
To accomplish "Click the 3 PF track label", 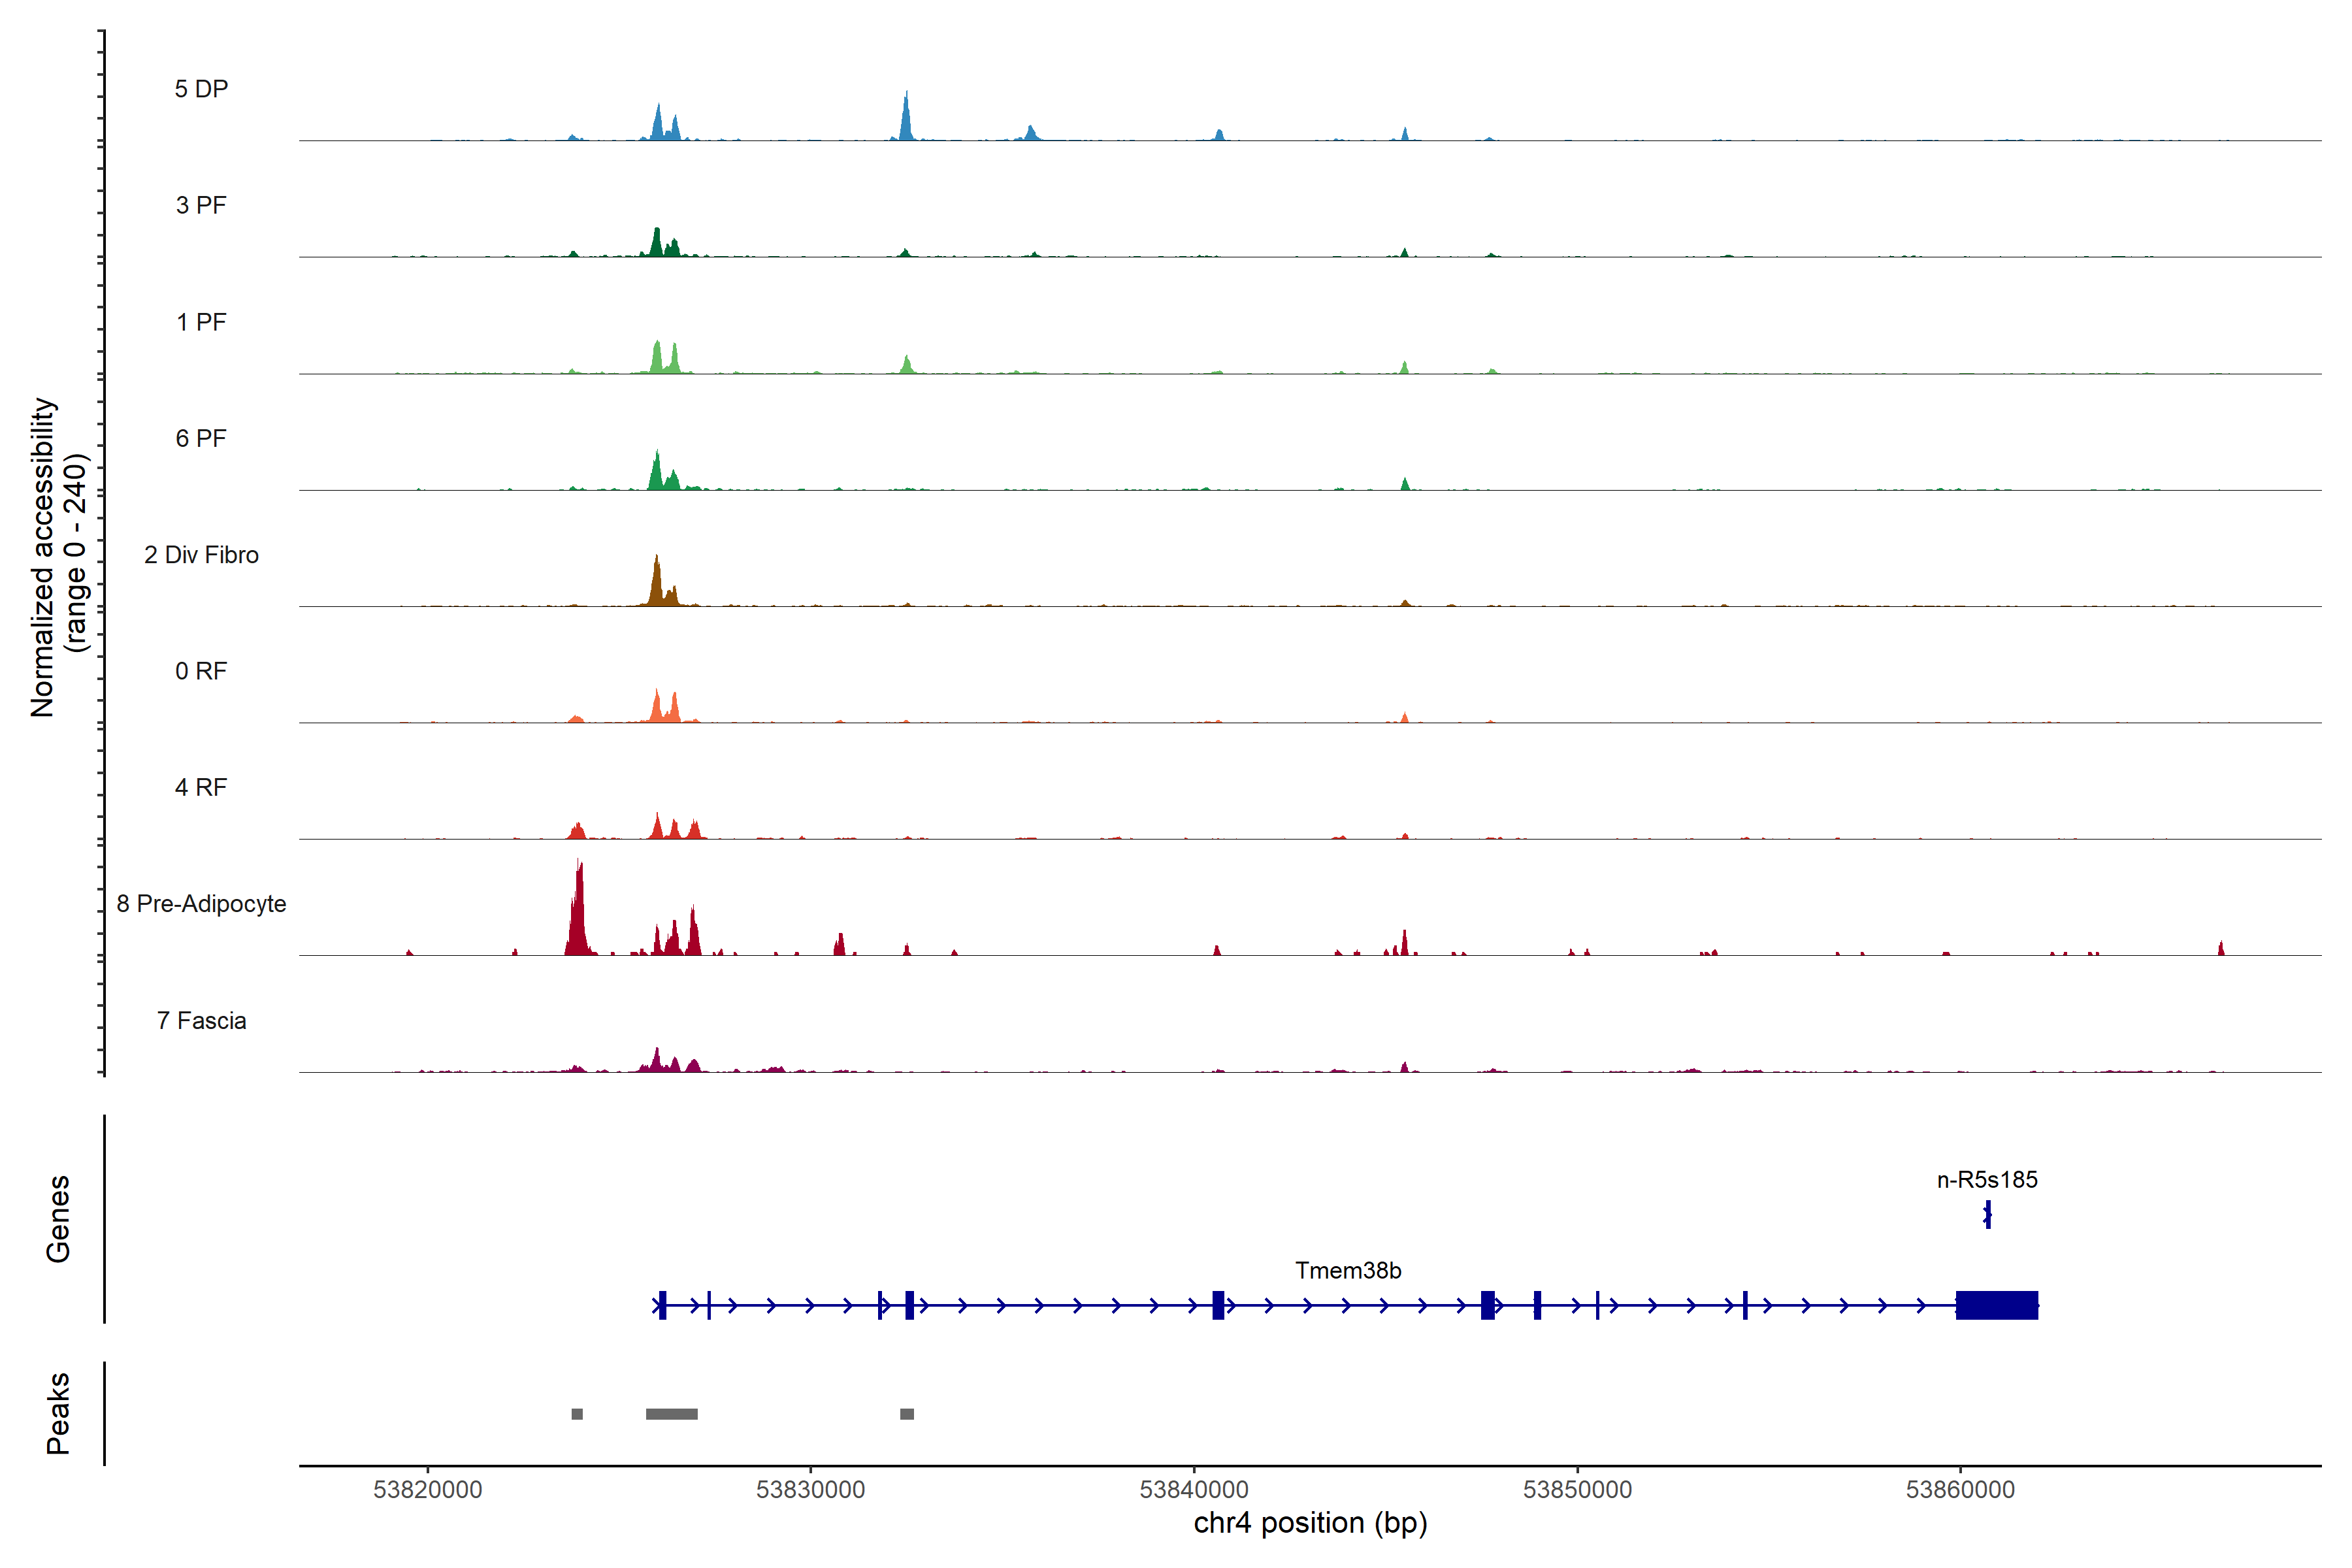I will (x=201, y=205).
